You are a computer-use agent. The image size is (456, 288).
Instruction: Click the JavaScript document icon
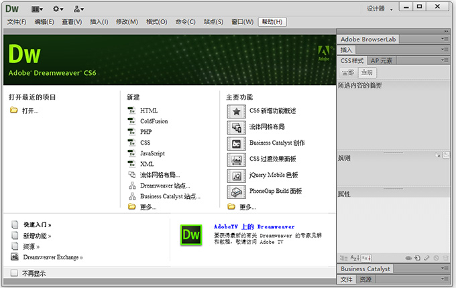click(131, 153)
